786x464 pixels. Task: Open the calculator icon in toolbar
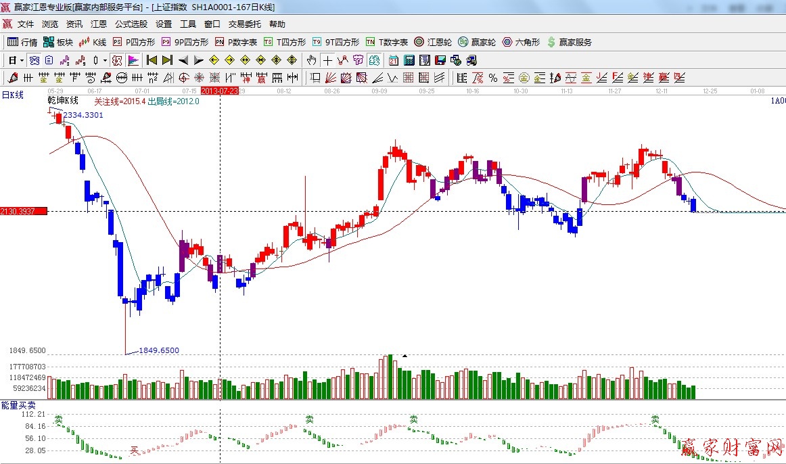tap(409, 60)
